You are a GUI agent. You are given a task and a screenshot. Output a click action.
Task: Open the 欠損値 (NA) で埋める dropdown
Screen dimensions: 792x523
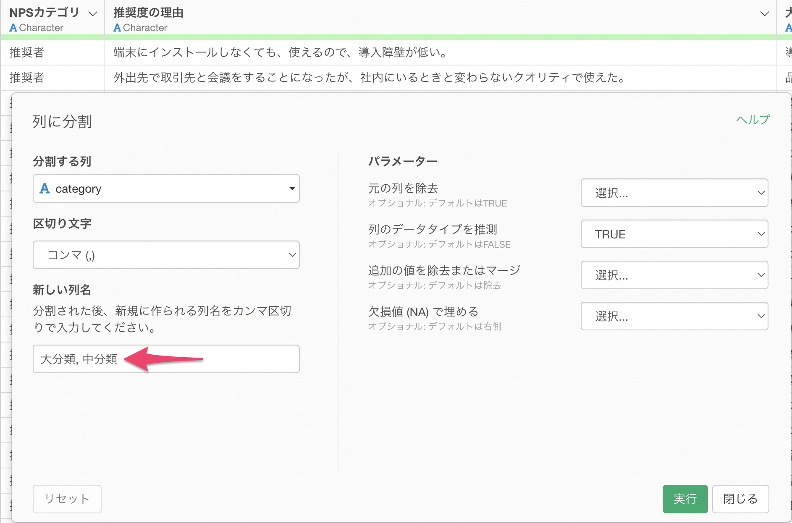pos(674,316)
